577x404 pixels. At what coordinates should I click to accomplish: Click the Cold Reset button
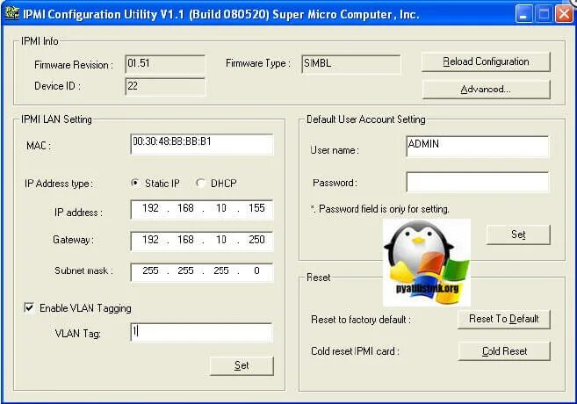(504, 351)
